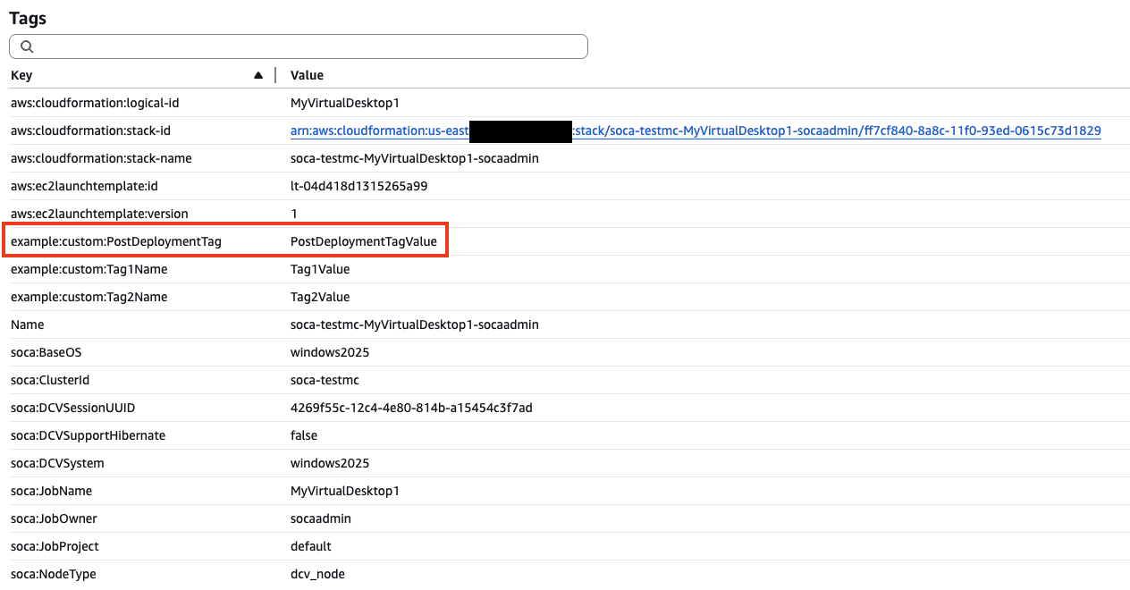Select the example:custom:PostDeploymentTag key
Screen dimensions: 1130x590
[116, 241]
